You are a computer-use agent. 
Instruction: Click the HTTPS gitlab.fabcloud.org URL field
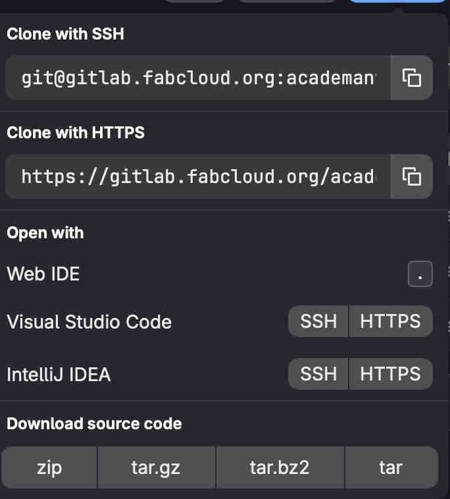pyautogui.click(x=198, y=176)
